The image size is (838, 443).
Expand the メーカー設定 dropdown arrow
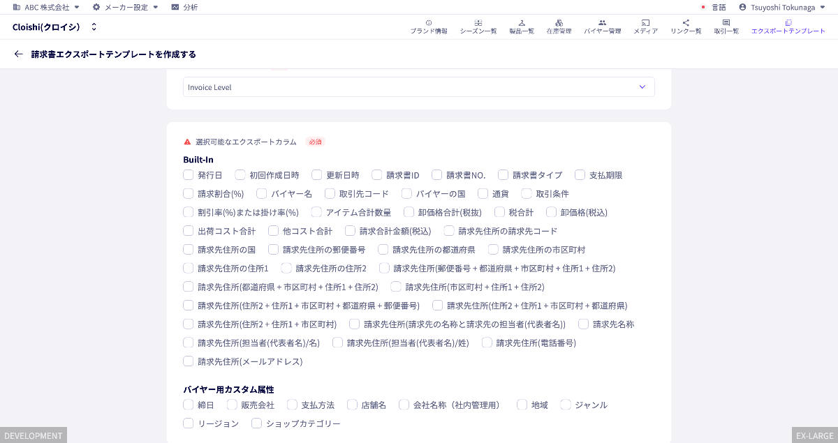(156, 7)
